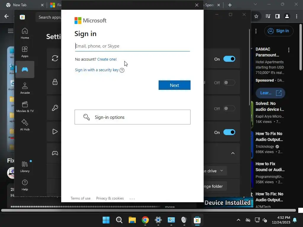The width and height of the screenshot is (303, 227).
Task: Open Movies & TV in Store sidebar
Action: click(25, 107)
